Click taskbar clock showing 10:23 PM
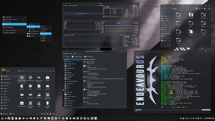Screen dimensions: 215x121 [x=208, y=118]
